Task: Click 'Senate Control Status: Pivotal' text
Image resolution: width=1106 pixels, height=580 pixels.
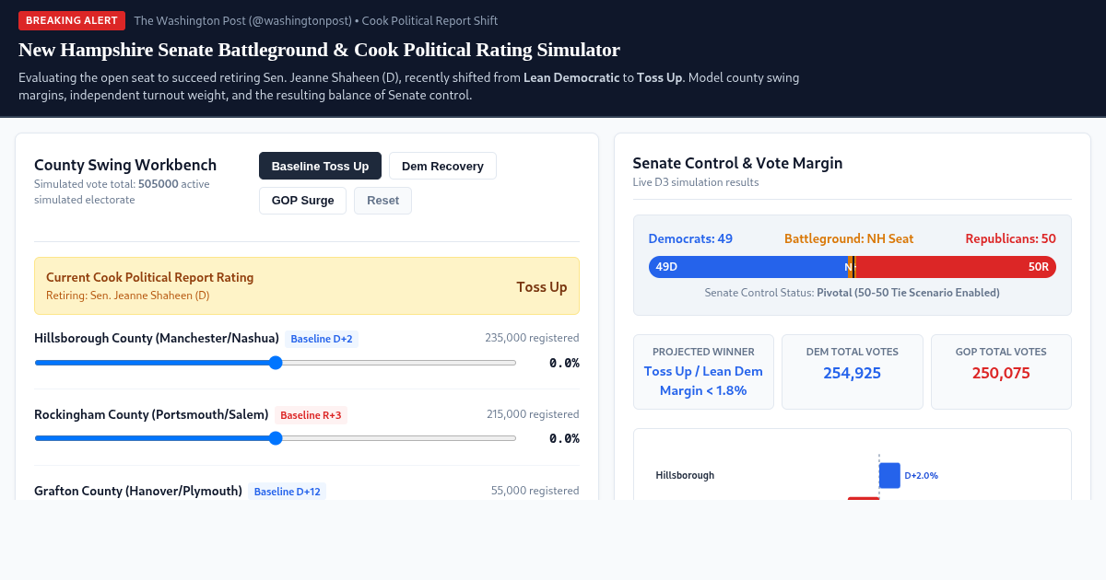Action: [x=852, y=293]
